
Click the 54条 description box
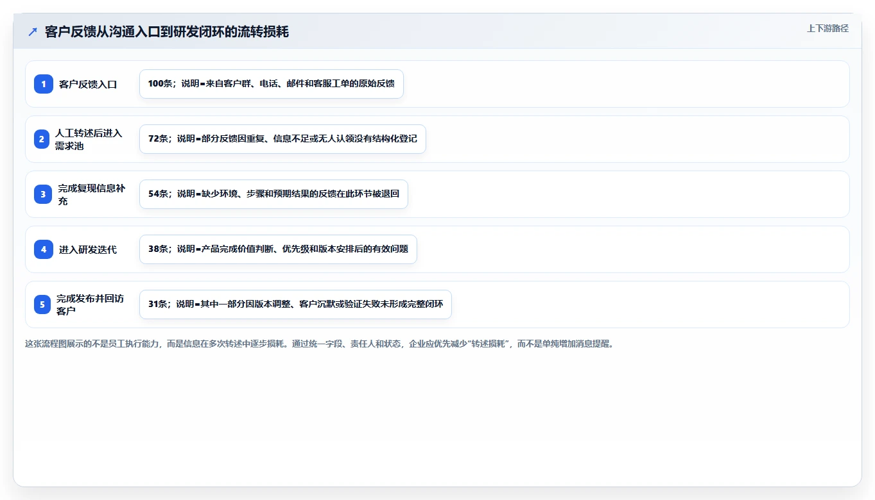tap(273, 194)
